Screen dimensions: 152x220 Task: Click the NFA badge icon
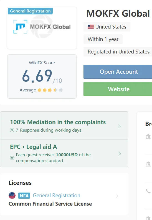click(24, 196)
